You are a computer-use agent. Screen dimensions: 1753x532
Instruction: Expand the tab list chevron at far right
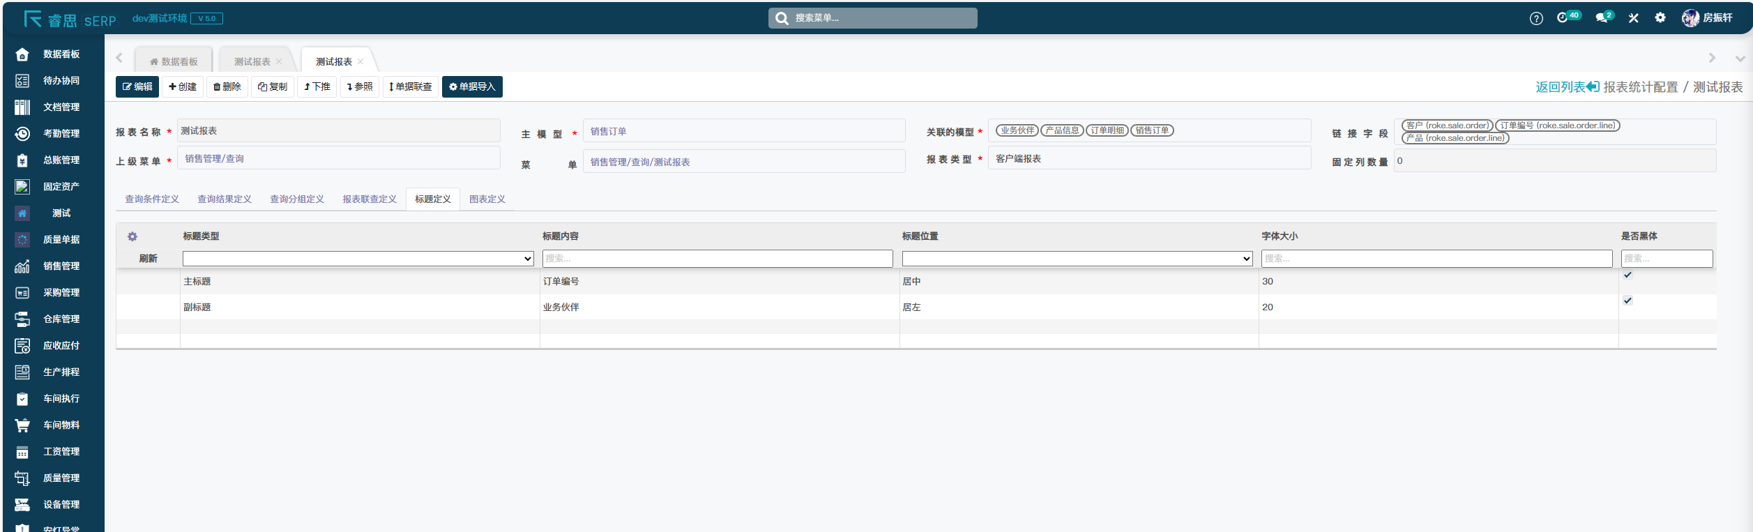click(x=1740, y=59)
